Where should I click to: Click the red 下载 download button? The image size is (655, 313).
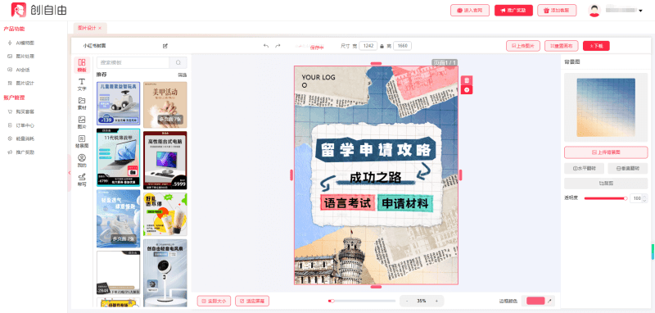(596, 46)
